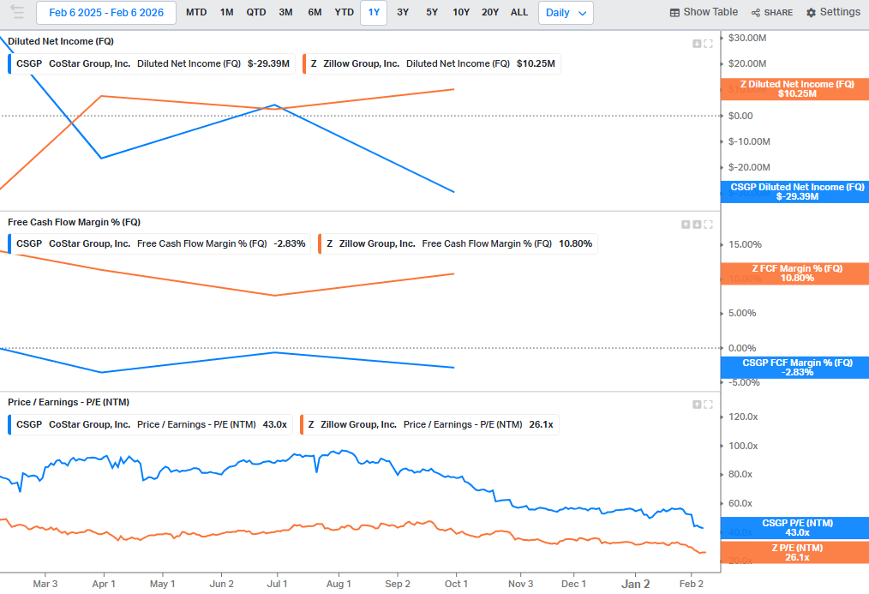Collapse the sidebar using top-left menu icon
The image size is (869, 594).
click(17, 12)
